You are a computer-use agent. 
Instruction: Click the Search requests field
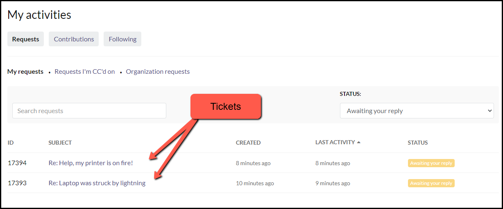89,111
